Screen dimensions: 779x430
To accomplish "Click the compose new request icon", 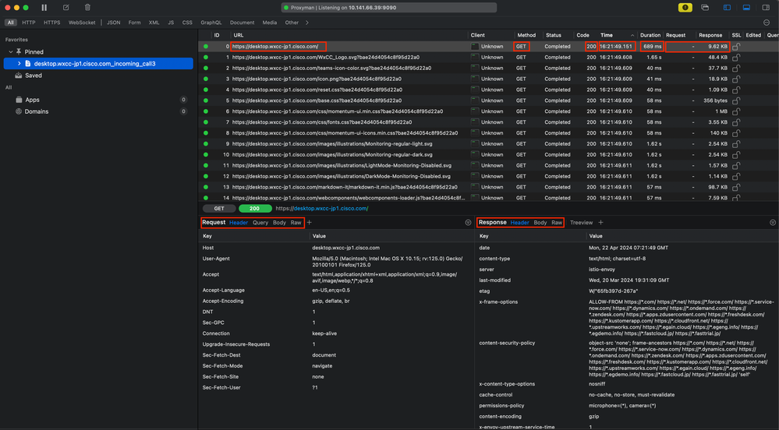I will pos(66,8).
